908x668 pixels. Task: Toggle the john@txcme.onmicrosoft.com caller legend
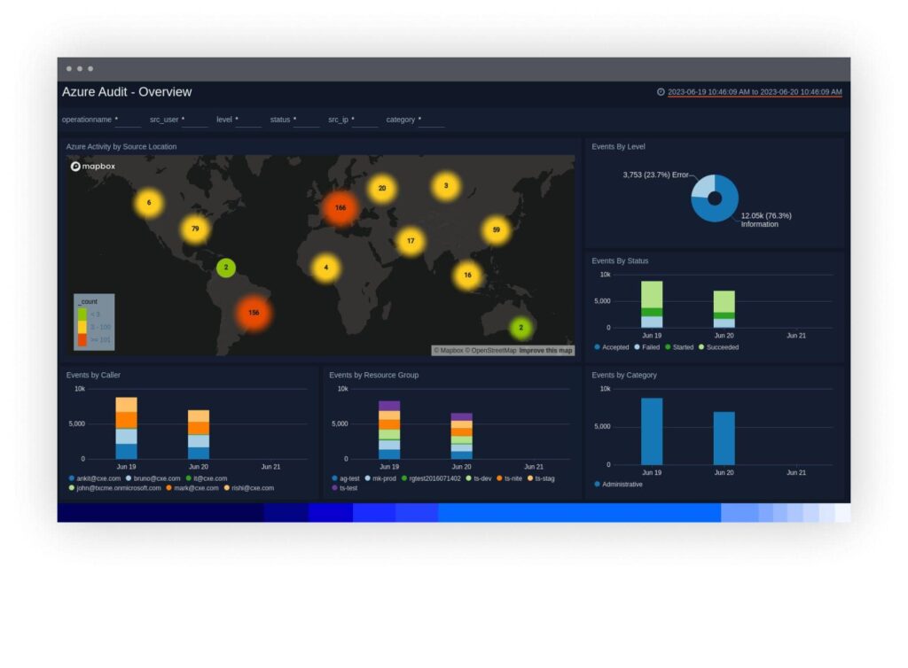click(x=114, y=488)
